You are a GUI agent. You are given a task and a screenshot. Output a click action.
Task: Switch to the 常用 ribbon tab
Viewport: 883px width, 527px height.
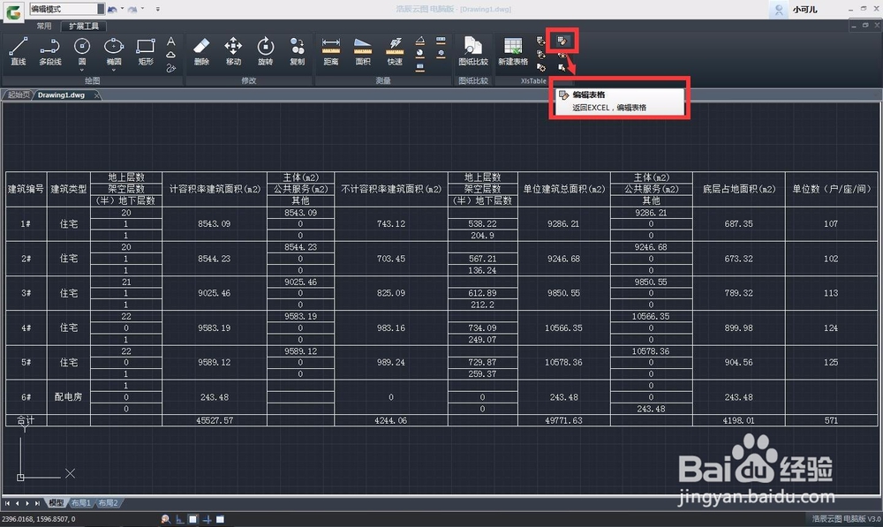[x=44, y=26]
